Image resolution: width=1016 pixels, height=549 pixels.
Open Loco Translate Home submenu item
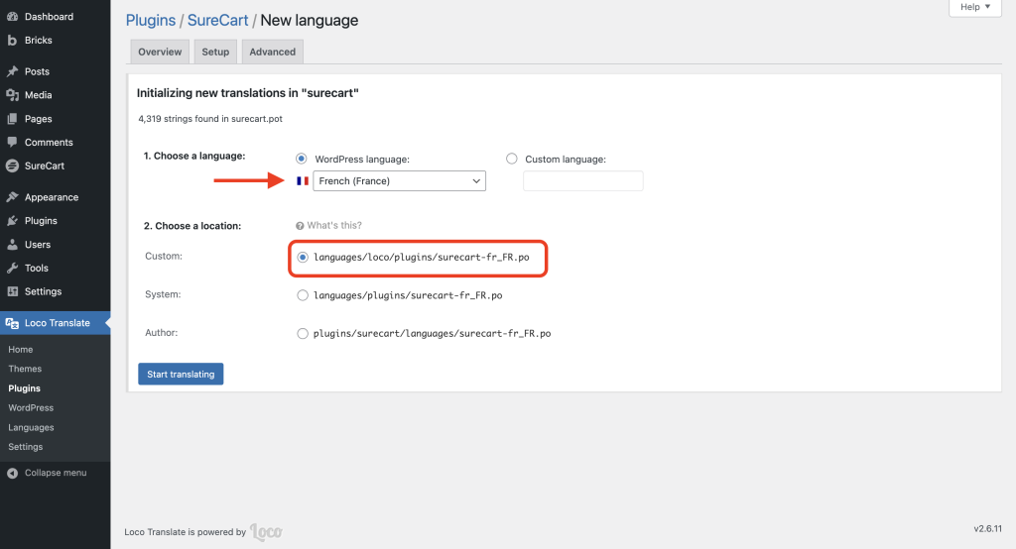21,350
